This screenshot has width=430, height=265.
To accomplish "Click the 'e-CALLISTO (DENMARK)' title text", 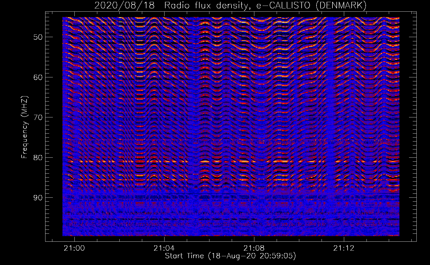I will [311, 6].
